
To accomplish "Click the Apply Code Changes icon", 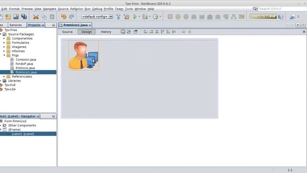I will pos(210,17).
